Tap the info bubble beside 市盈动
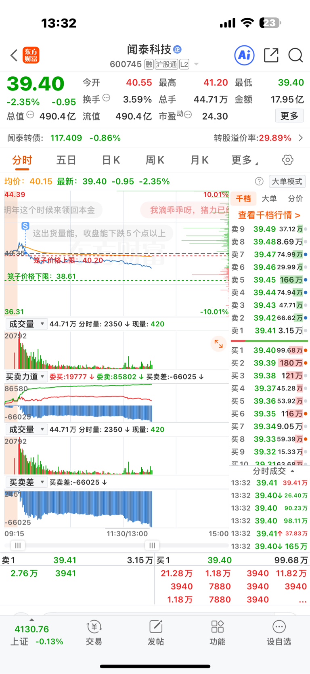 (188, 115)
